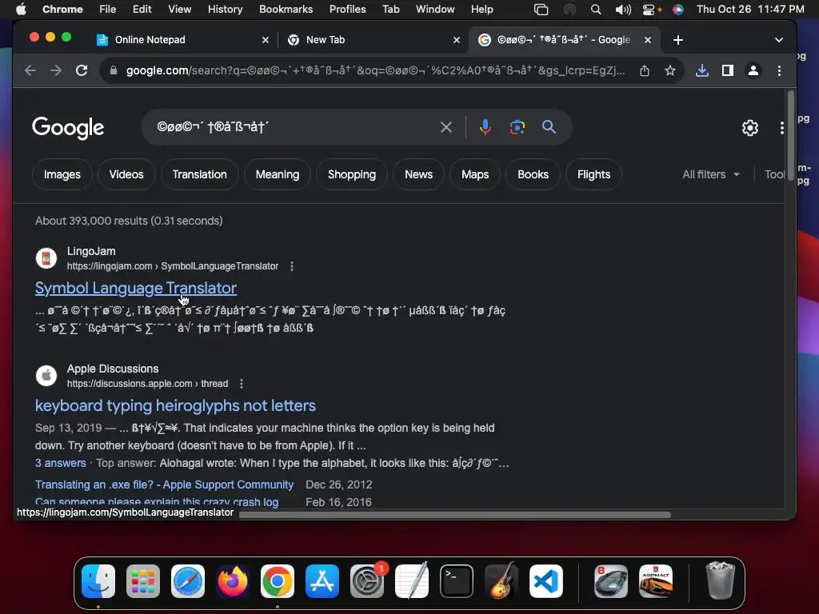
Task: Close the New Tab tab
Action: 457,40
